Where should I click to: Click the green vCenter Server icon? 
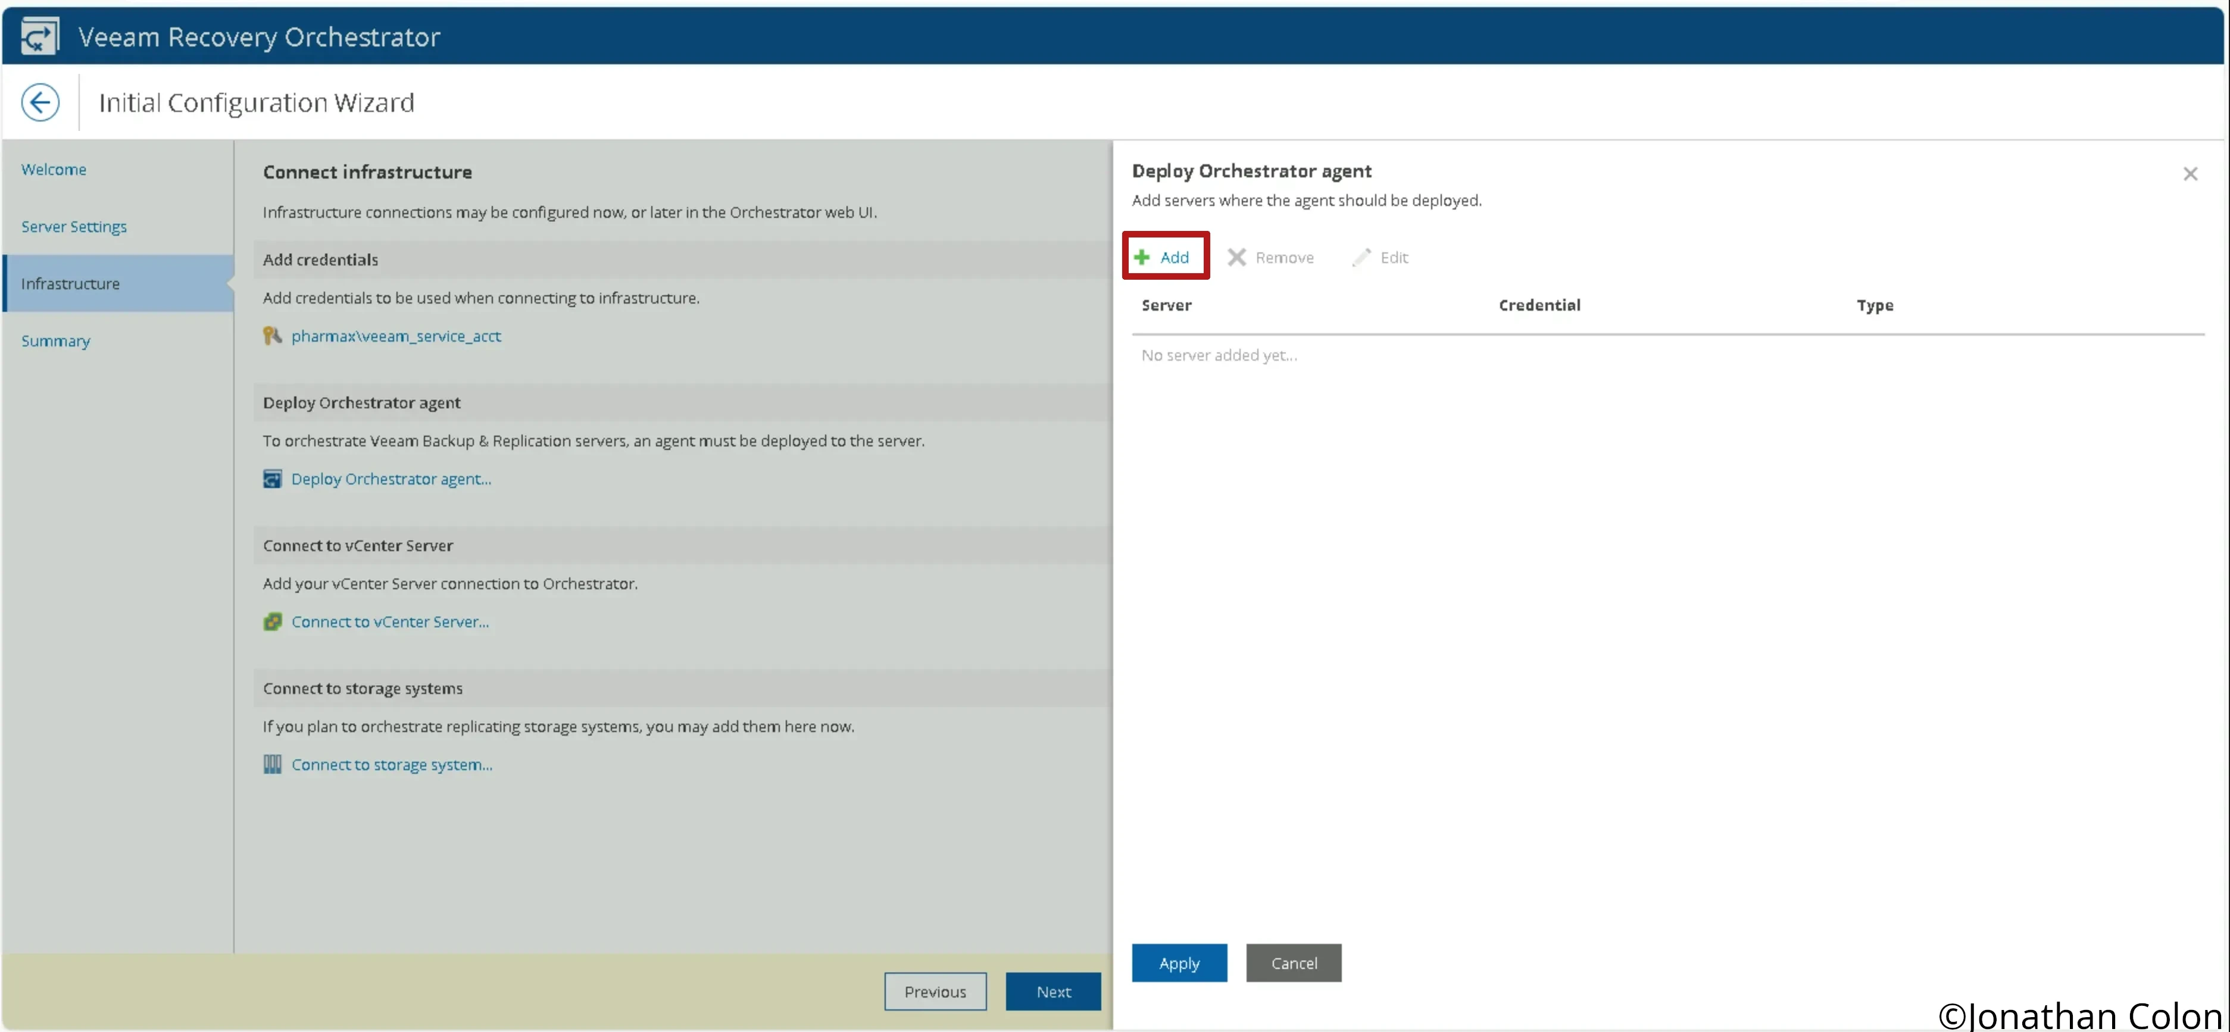pos(273,621)
